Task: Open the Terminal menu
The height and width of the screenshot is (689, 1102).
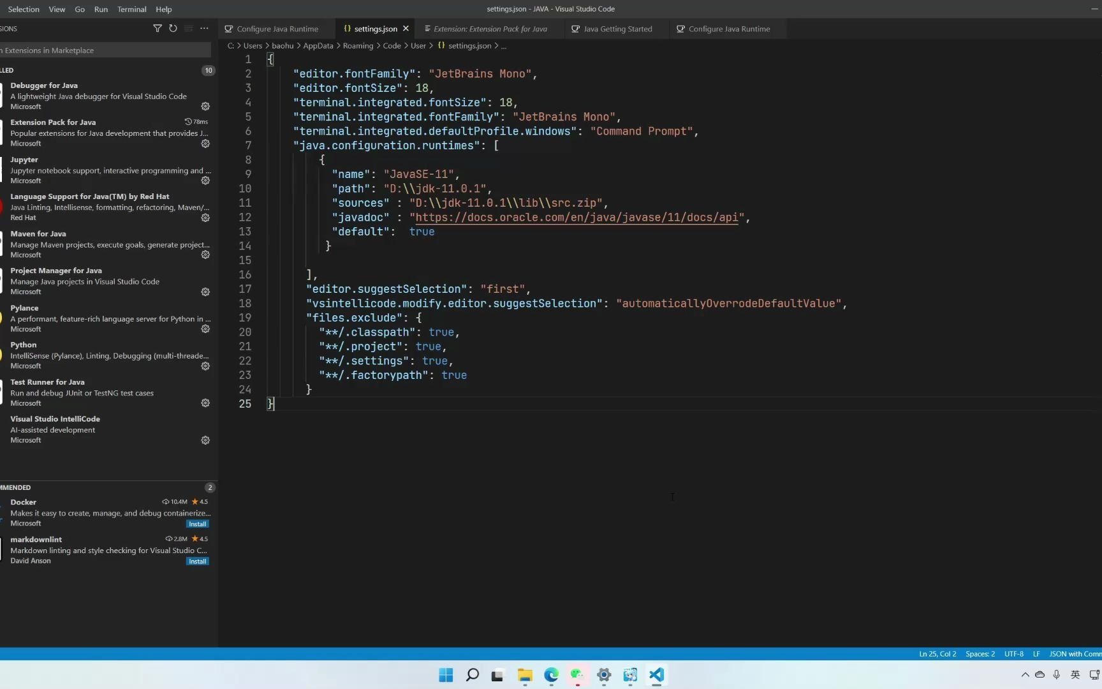Action: point(131,9)
